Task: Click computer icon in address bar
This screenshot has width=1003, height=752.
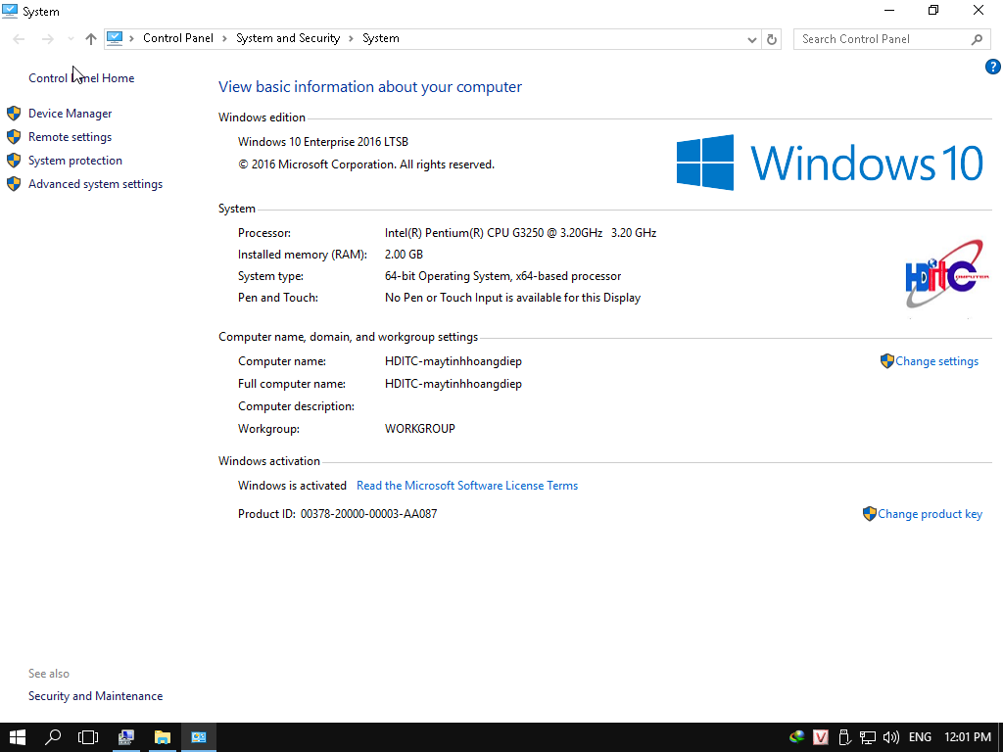Action: pyautogui.click(x=115, y=38)
